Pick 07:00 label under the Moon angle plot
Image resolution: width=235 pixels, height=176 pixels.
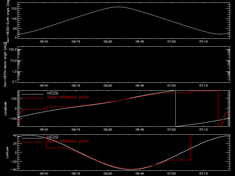tap(172, 86)
